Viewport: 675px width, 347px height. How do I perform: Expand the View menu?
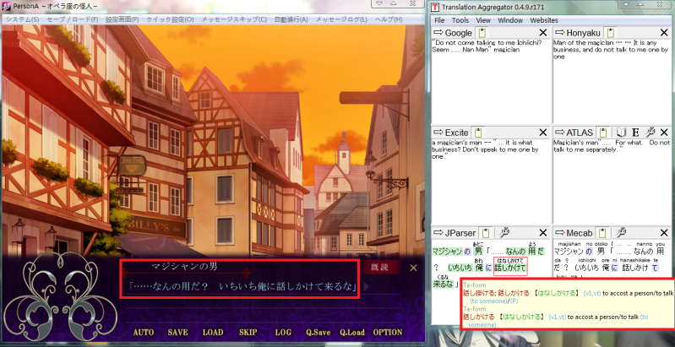click(483, 19)
